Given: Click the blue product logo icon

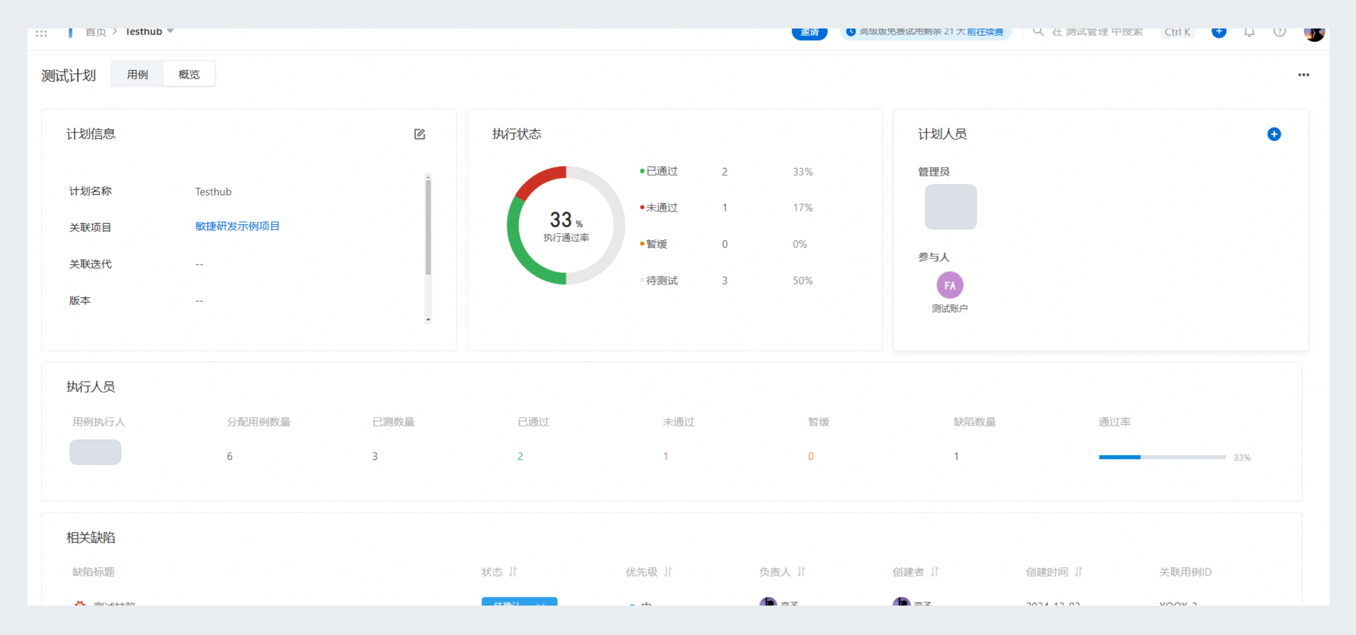Looking at the screenshot, I should click(x=70, y=33).
